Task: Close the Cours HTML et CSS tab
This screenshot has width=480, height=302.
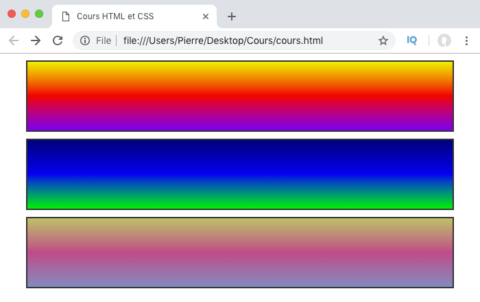Action: pos(206,16)
